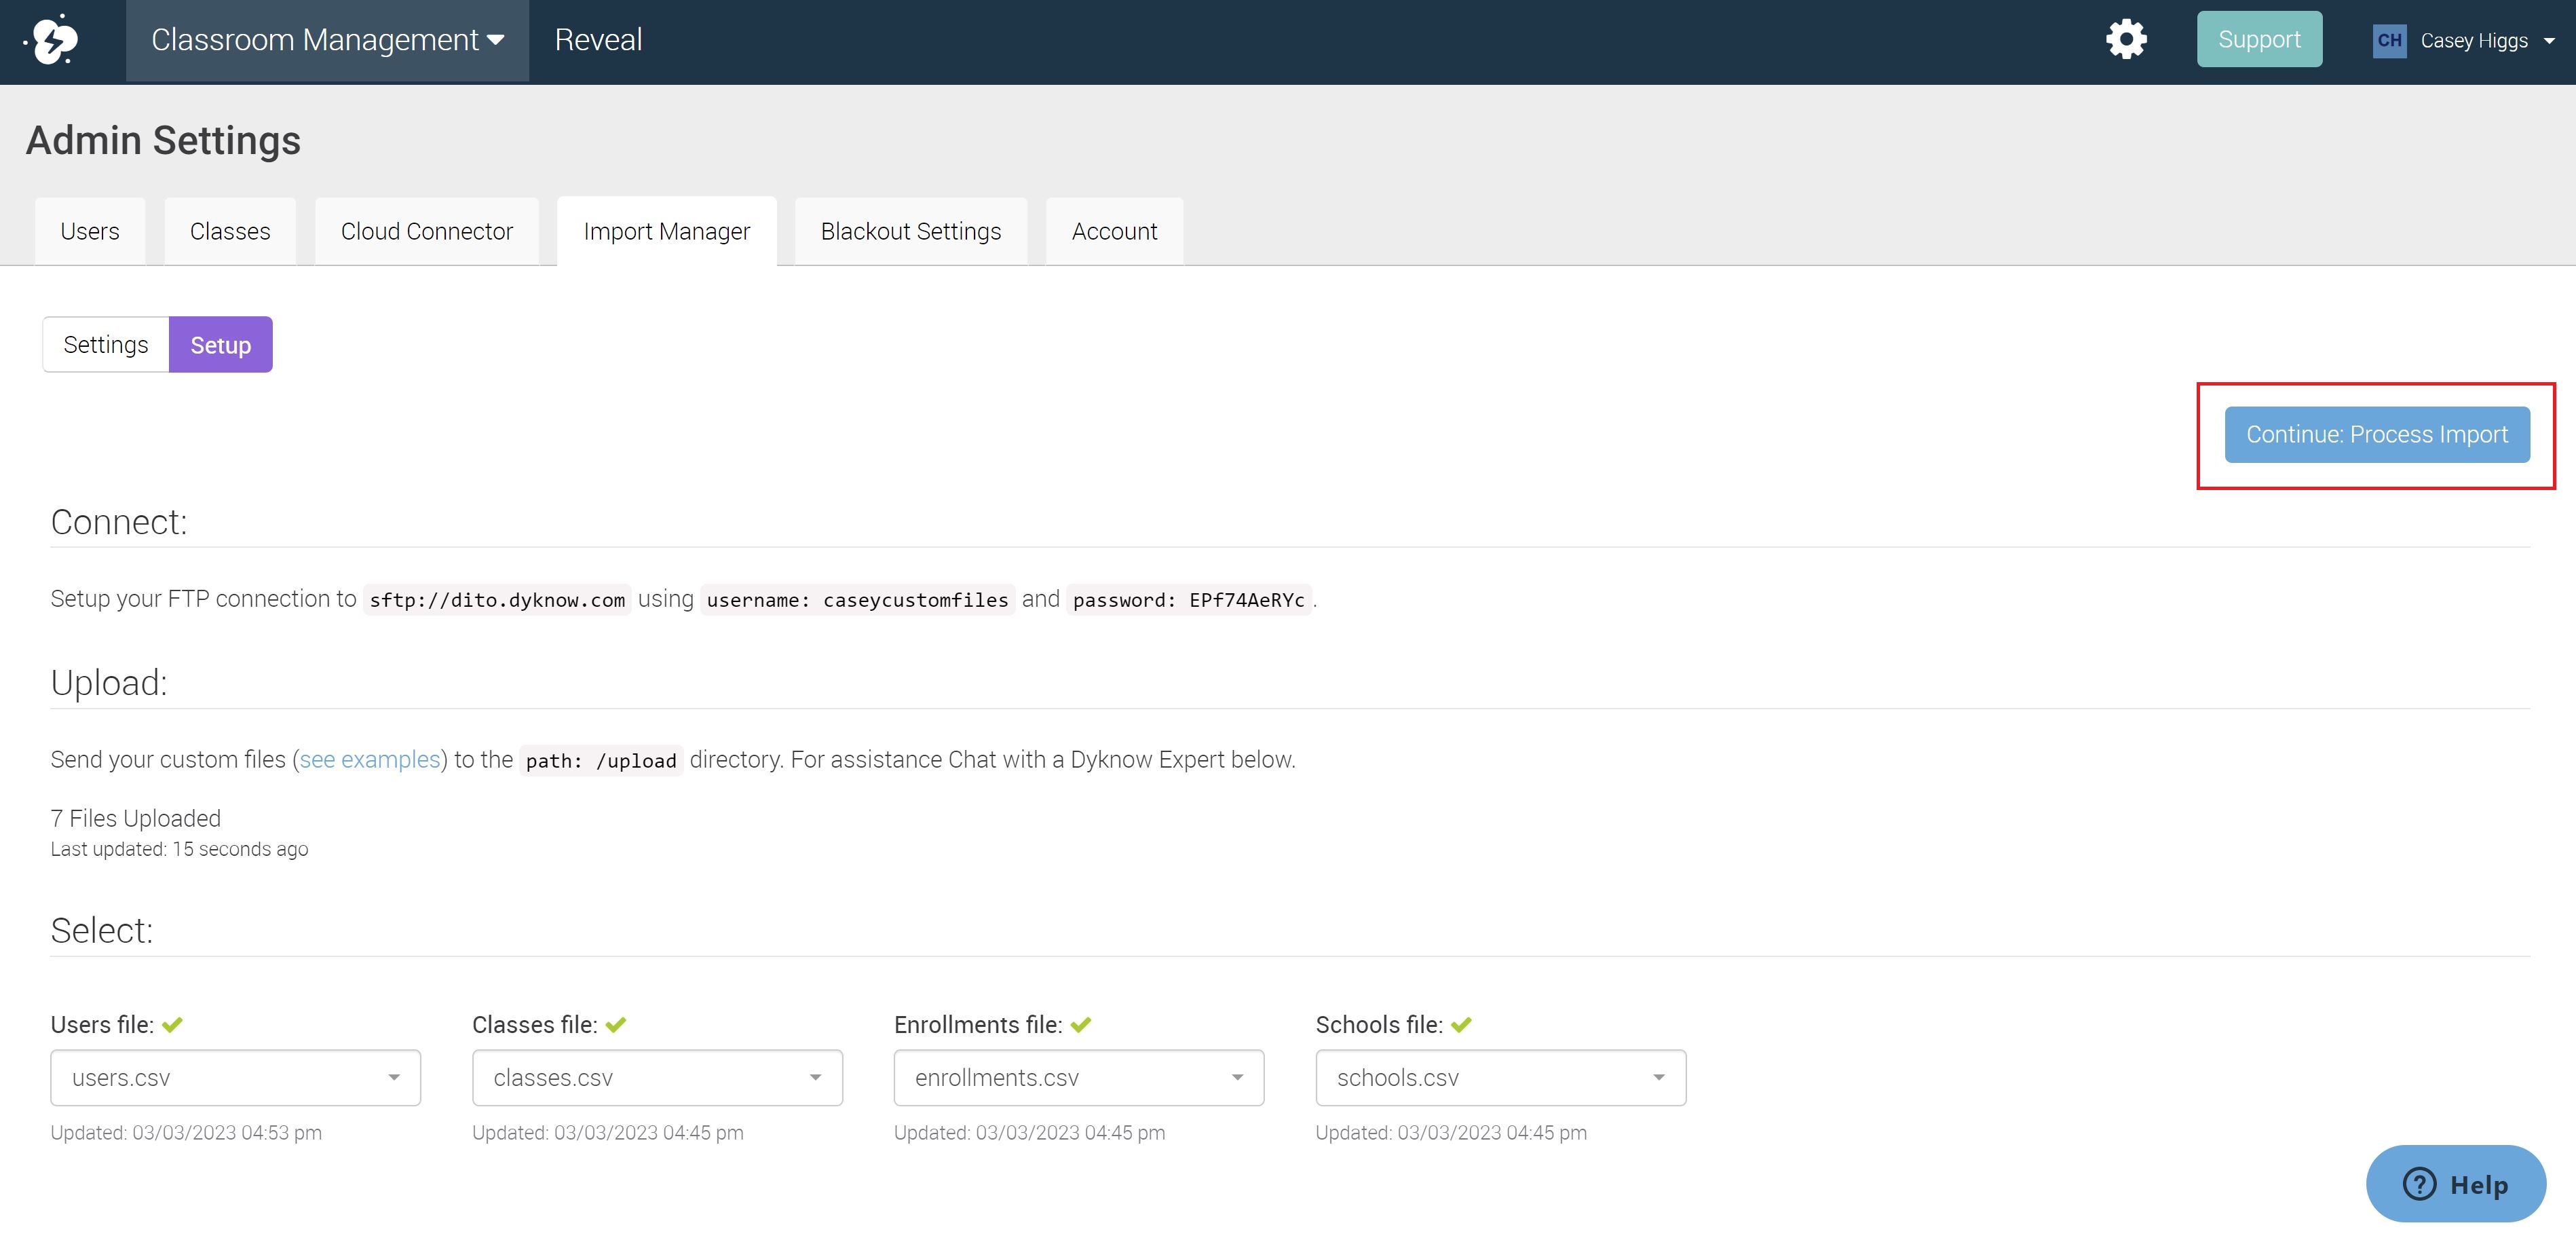Click Updated: 03/03/2023 04:53 pm text
Image resolution: width=2576 pixels, height=1238 pixels.
pyautogui.click(x=187, y=1133)
